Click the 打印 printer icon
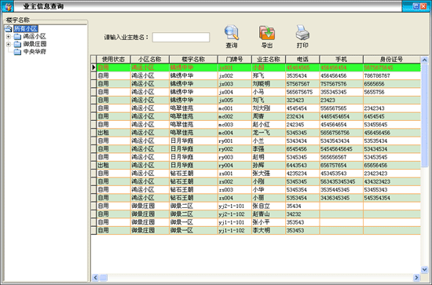 (302, 32)
